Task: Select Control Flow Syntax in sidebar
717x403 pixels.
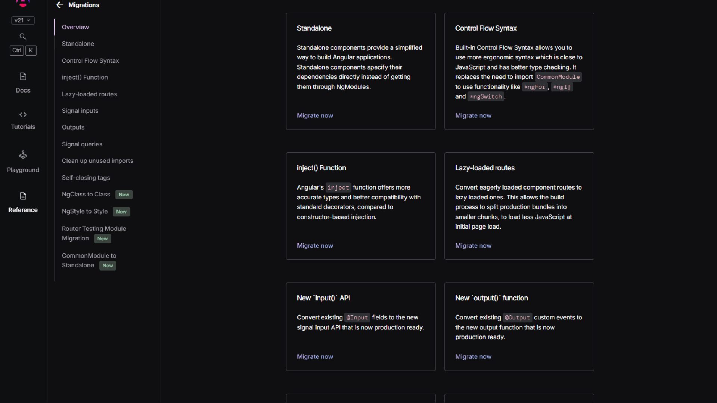Action: point(90,60)
